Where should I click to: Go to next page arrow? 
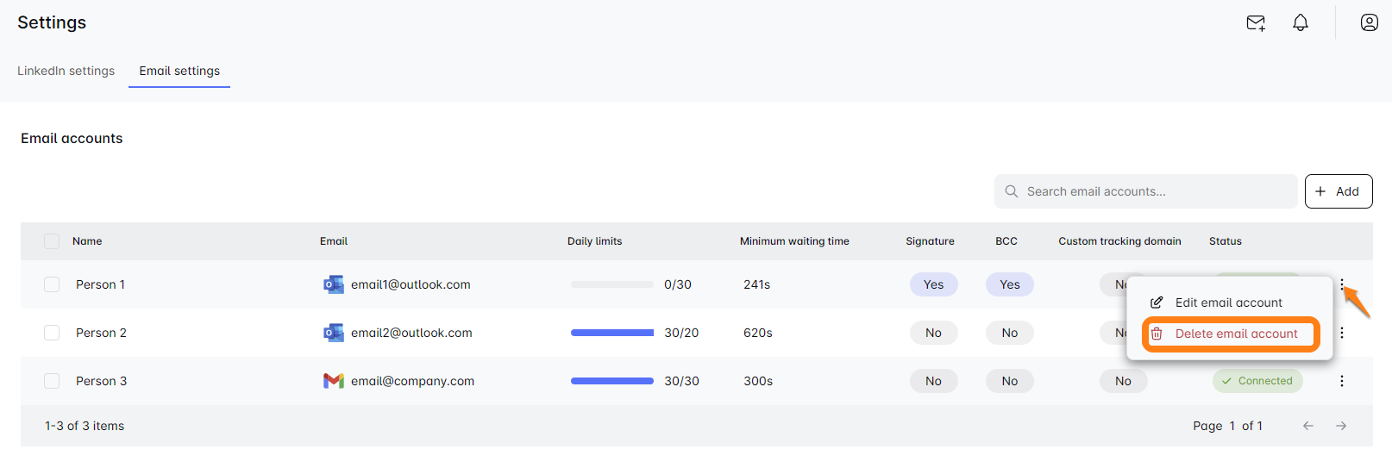pos(1341,426)
